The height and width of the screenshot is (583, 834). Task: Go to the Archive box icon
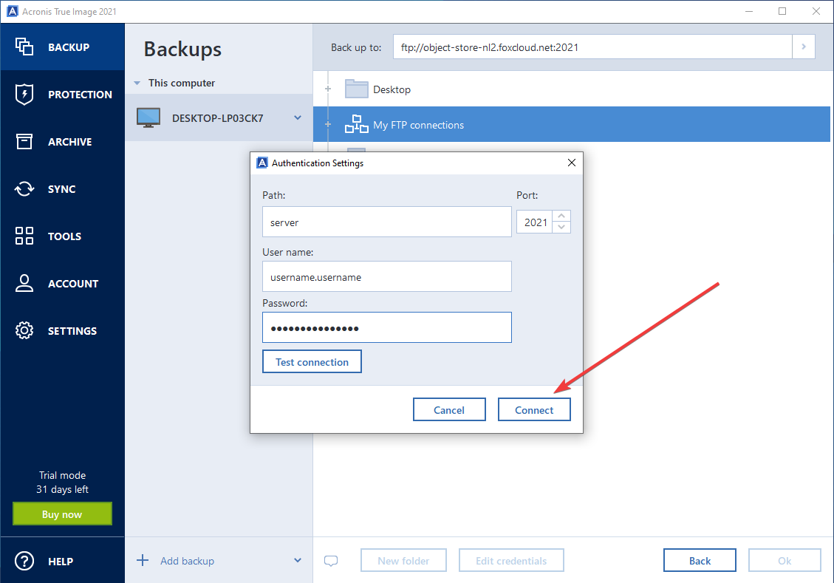pos(24,142)
